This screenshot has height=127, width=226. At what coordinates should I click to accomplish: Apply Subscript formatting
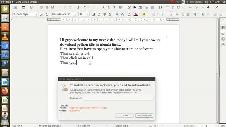(123, 14)
